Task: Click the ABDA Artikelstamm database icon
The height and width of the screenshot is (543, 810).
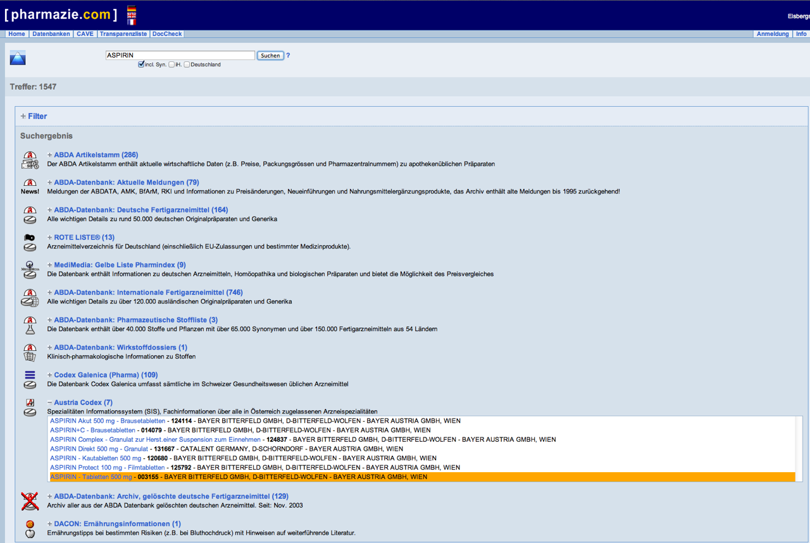Action: 30,160
